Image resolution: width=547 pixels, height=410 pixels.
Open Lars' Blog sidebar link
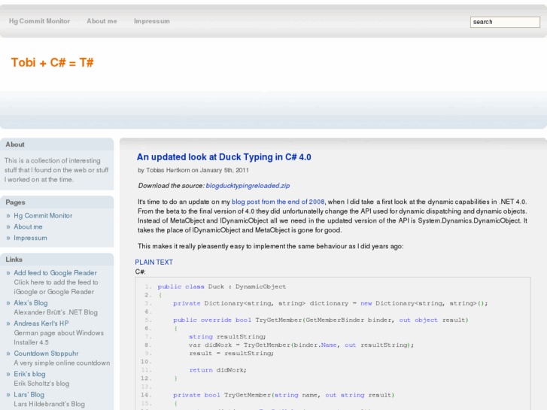[x=29, y=394]
